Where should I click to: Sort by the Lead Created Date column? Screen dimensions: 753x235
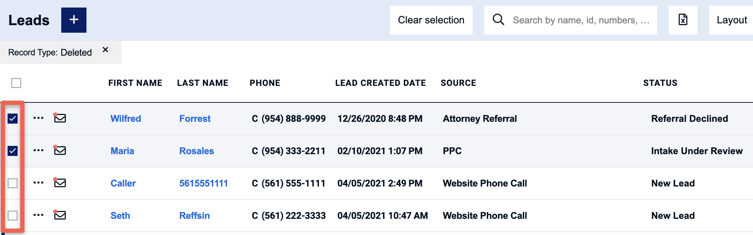(380, 83)
